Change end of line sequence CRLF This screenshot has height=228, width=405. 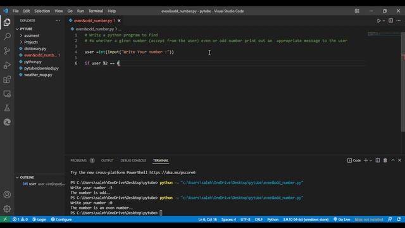click(259, 220)
